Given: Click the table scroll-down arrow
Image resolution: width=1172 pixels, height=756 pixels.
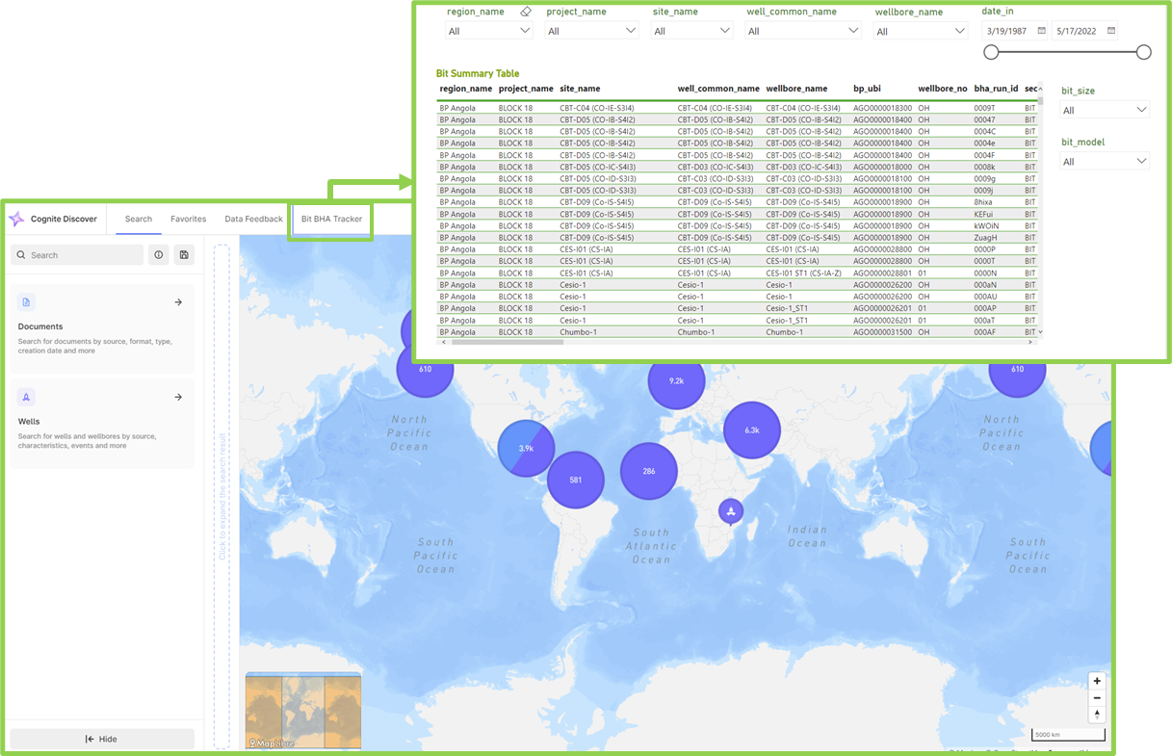Looking at the screenshot, I should [1039, 332].
